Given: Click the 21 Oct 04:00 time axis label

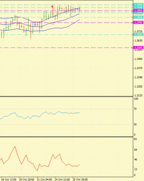Looking at the screenshot, I should point(45,179).
